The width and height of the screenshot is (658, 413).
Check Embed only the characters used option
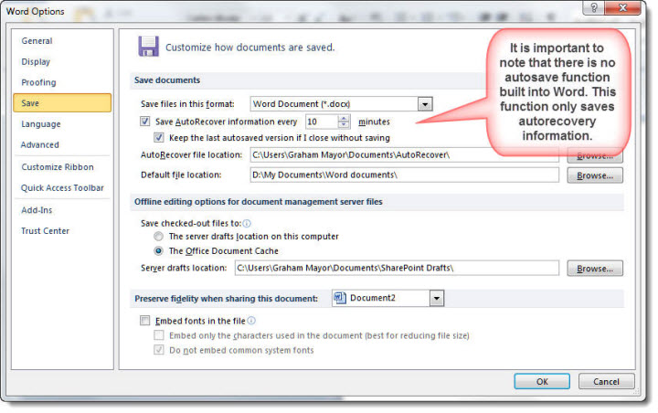coord(159,335)
